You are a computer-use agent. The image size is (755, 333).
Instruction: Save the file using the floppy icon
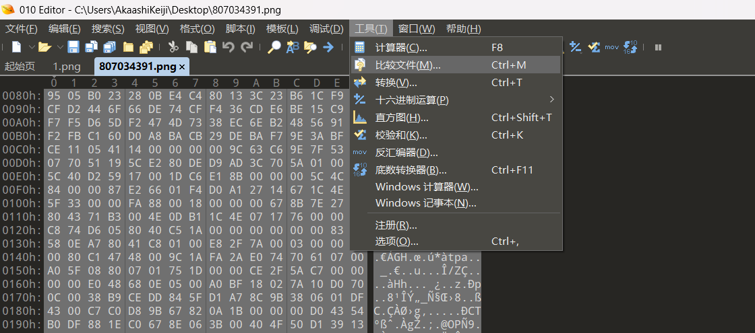pyautogui.click(x=73, y=47)
